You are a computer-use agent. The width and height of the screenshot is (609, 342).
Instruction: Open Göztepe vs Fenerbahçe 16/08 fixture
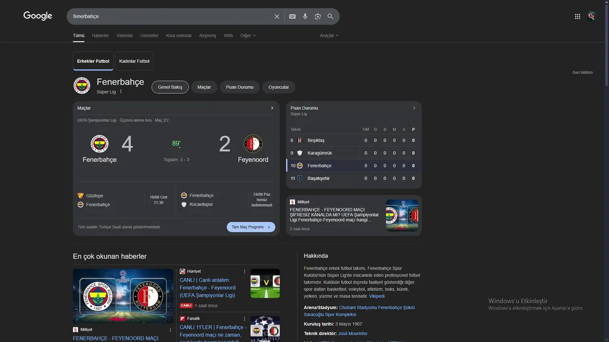[x=123, y=200]
